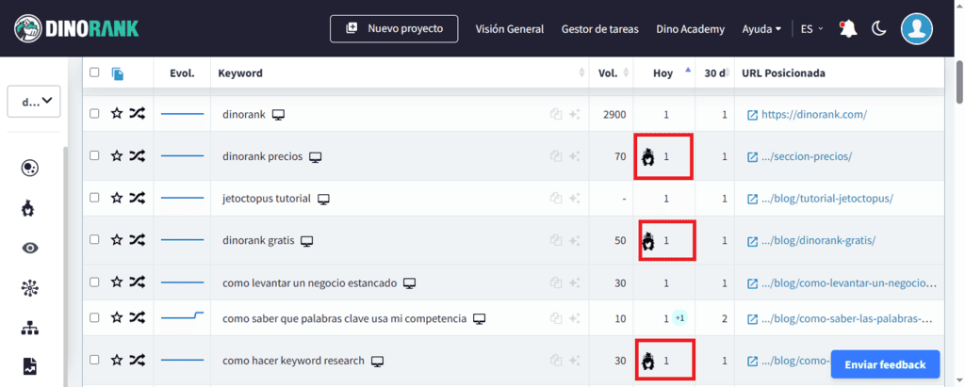Click the page vertical scrollbar
The image size is (965, 387).
959,83
